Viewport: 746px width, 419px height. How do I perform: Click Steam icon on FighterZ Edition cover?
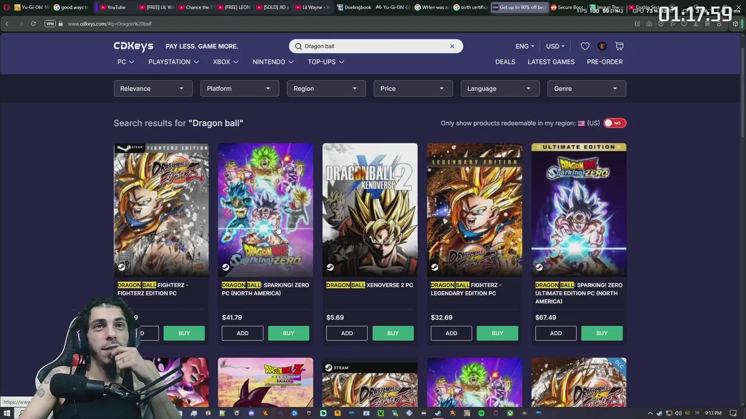point(121,267)
